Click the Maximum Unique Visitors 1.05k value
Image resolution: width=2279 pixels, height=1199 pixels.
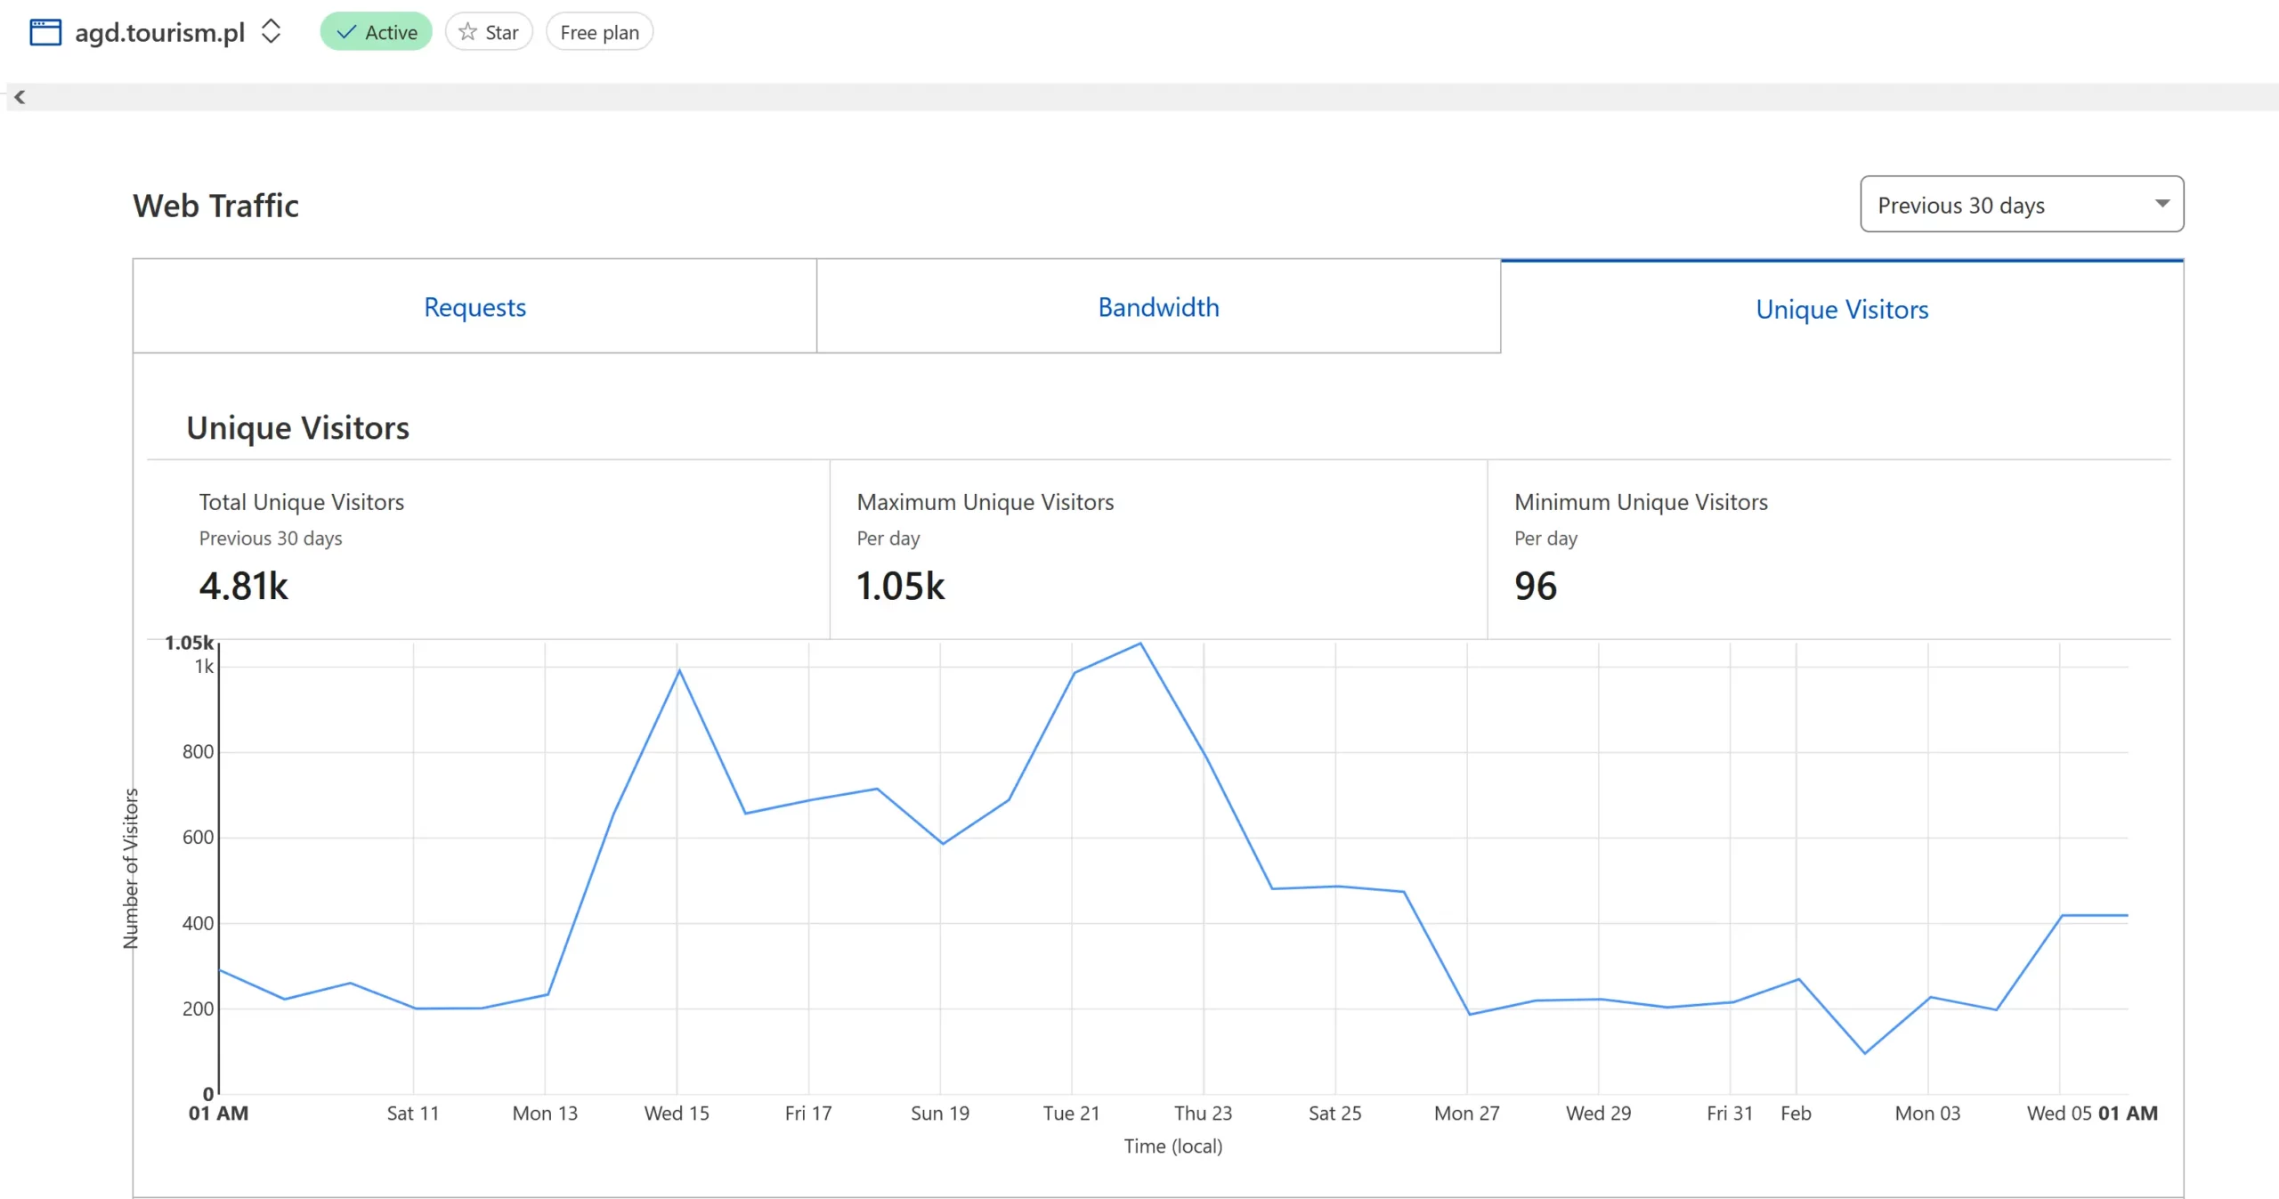pos(900,586)
